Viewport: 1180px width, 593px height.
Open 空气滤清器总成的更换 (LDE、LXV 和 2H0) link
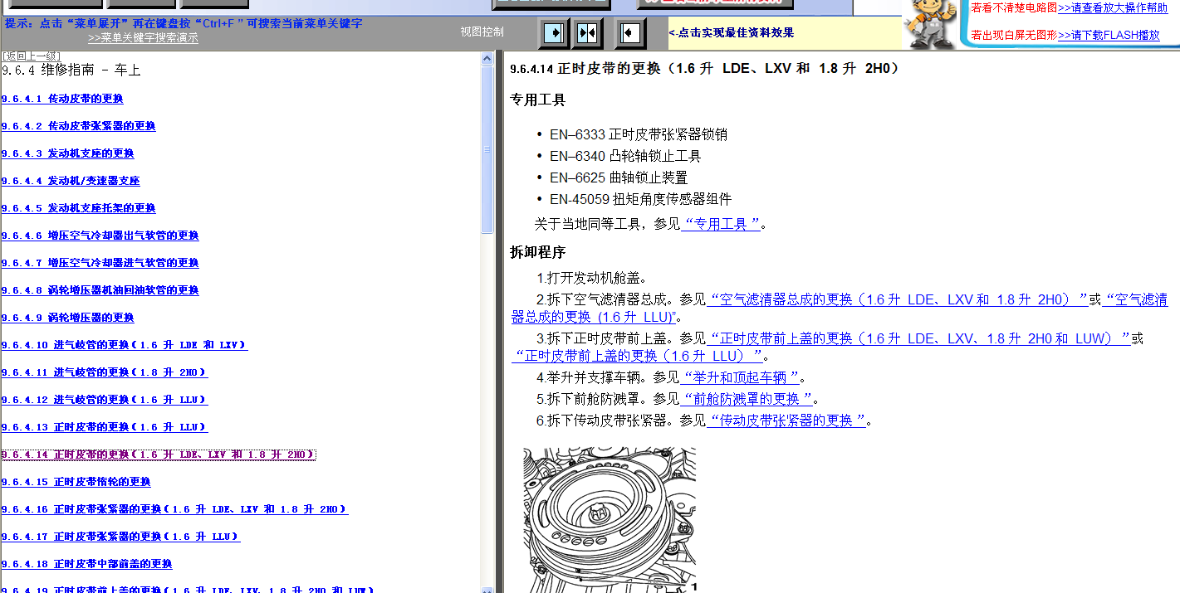897,299
